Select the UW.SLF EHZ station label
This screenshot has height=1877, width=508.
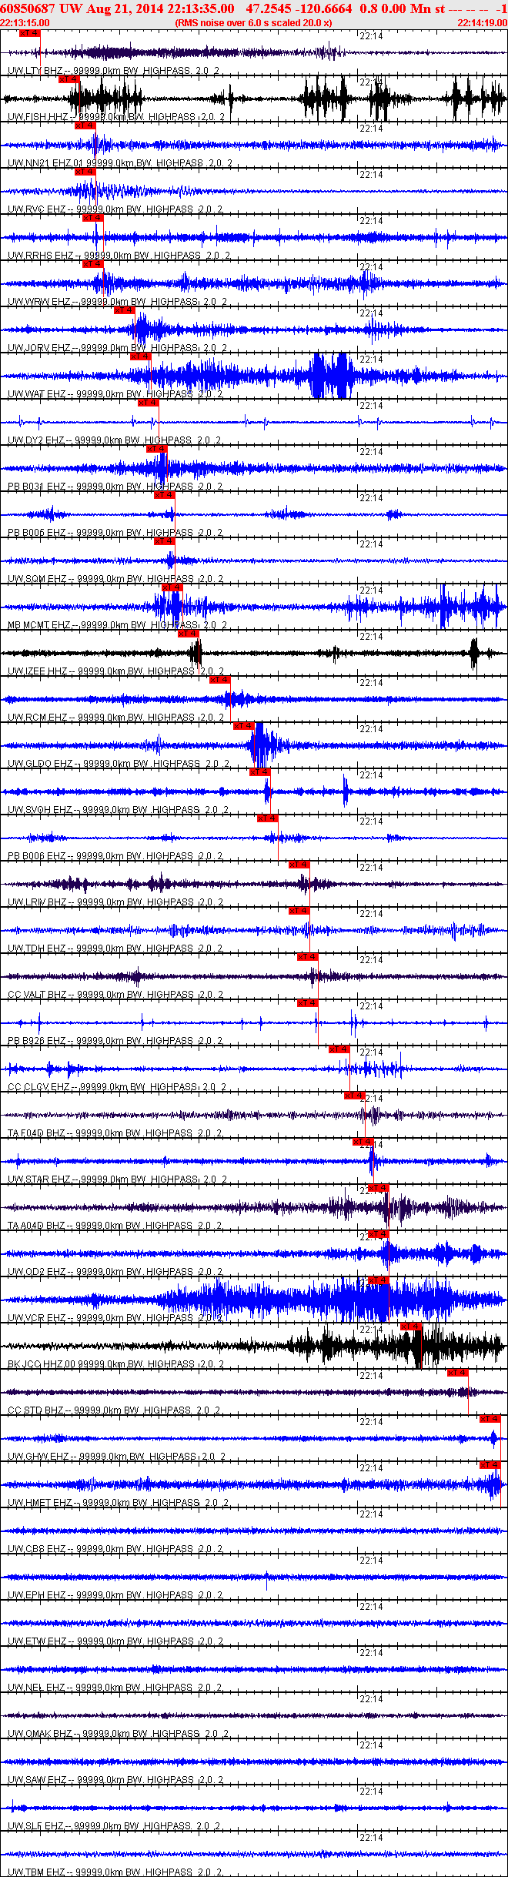(114, 1826)
